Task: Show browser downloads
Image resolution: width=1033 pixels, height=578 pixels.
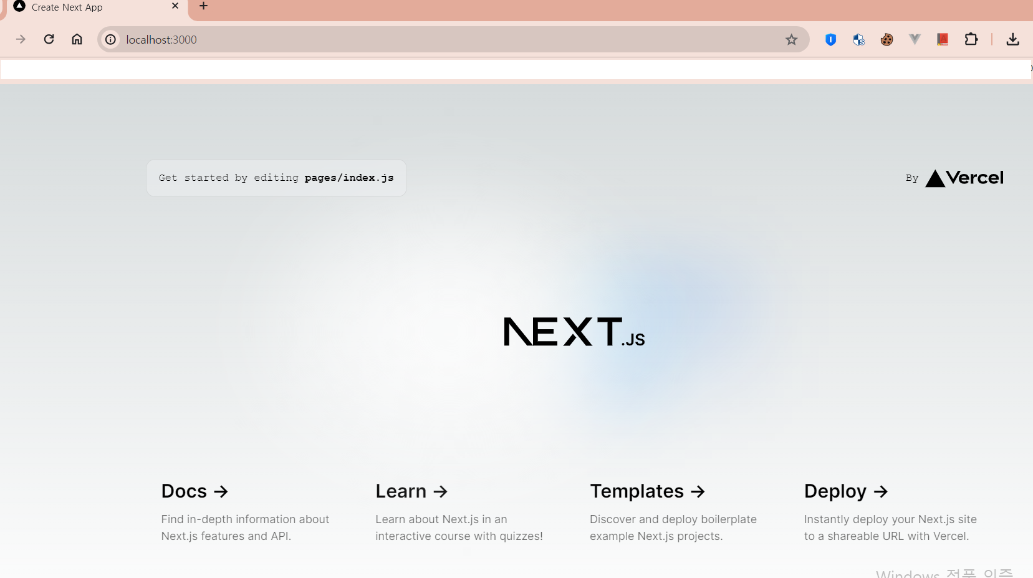Action: coord(1012,39)
